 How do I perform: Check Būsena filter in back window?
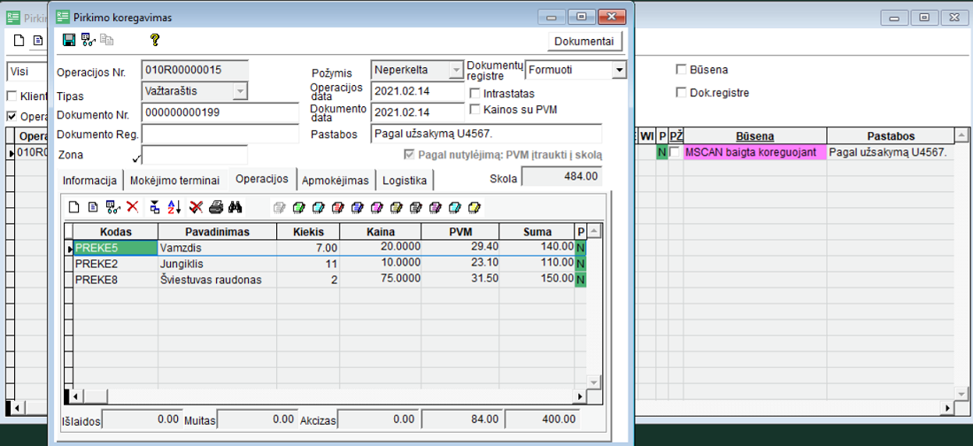click(682, 70)
